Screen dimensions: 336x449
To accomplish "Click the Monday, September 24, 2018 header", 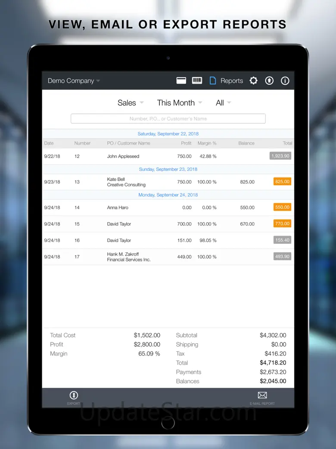I will pos(168,195).
